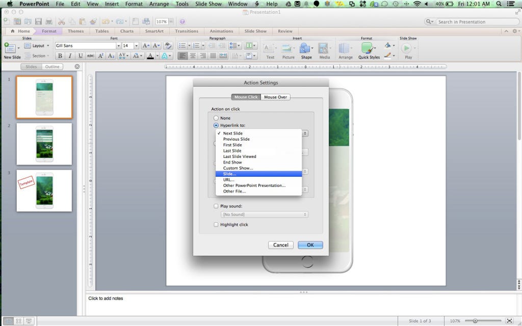This screenshot has height=326, width=522.
Task: Click the font color A swatch
Action: 150,56
